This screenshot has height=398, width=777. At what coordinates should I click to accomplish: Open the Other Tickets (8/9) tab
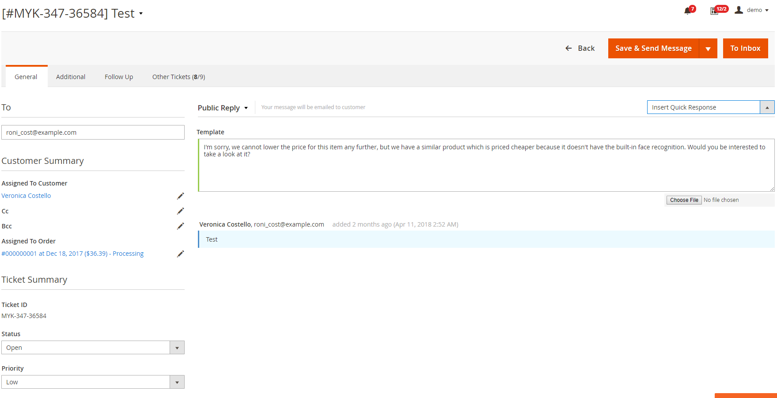(178, 77)
